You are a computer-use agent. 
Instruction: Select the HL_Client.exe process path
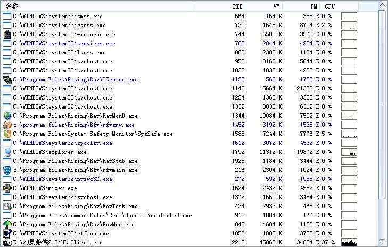tap(57, 242)
